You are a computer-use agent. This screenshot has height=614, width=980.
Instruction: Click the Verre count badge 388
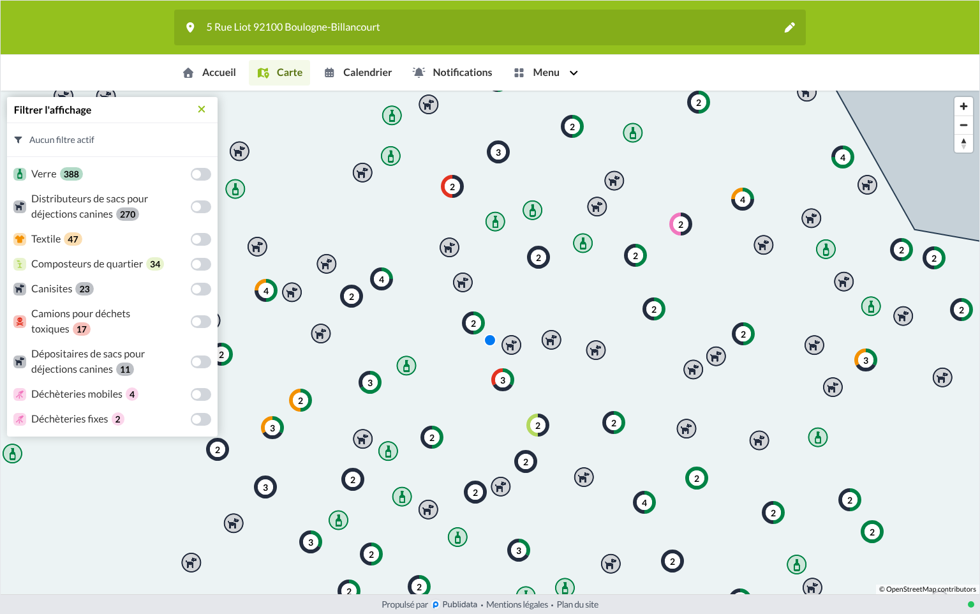coord(71,174)
